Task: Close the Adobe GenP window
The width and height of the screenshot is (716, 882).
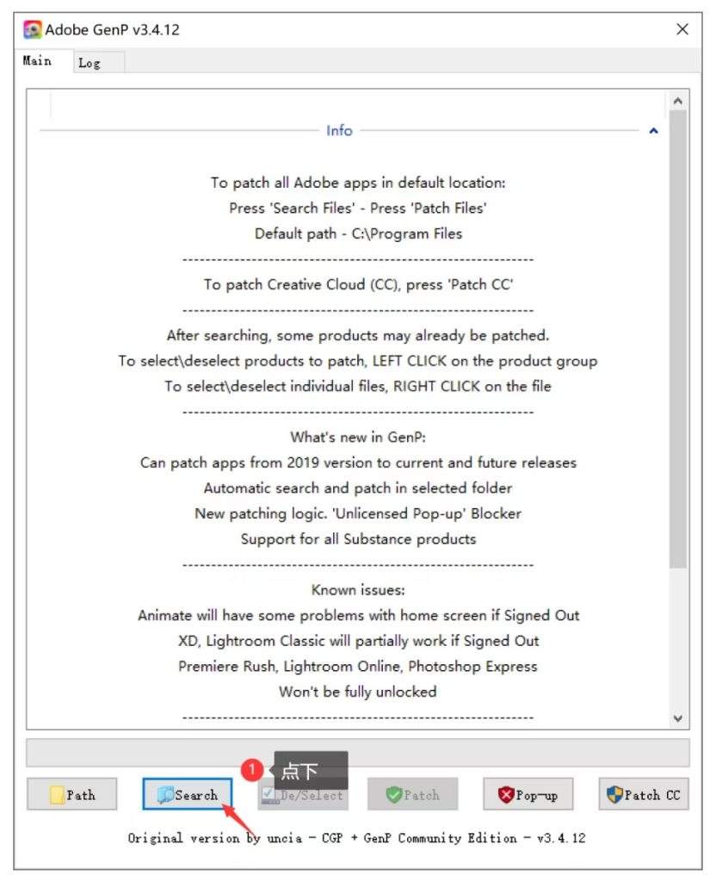Action: 682,28
